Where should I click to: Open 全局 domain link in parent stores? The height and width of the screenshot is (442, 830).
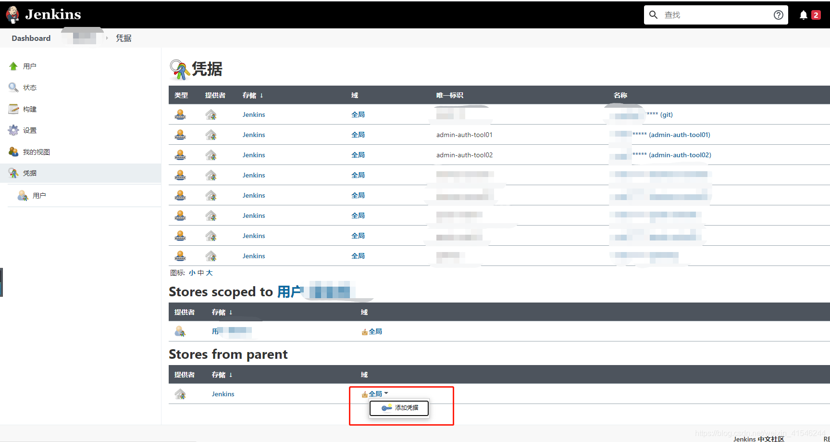(x=375, y=394)
